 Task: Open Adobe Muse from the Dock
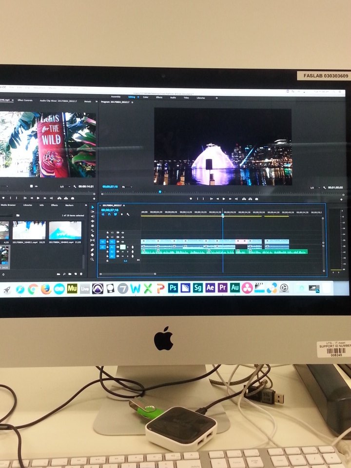coord(72,288)
